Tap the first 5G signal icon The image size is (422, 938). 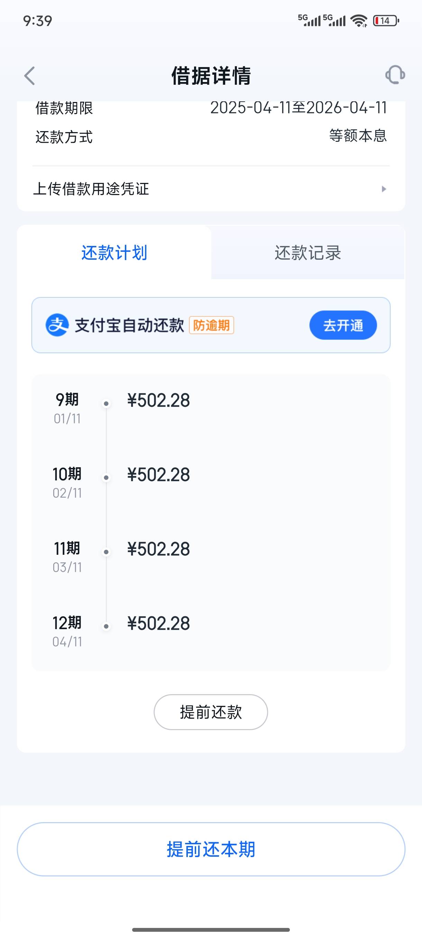pyautogui.click(x=309, y=20)
